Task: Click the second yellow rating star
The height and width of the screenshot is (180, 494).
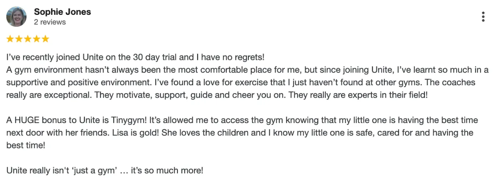Action: click(19, 39)
